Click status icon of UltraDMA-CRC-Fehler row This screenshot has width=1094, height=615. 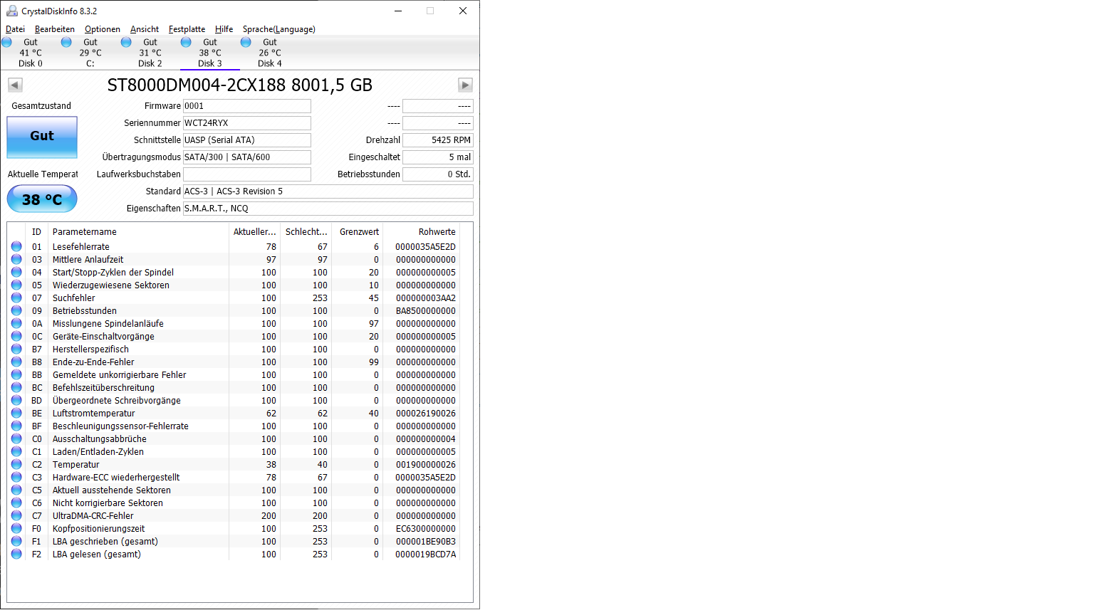pos(16,515)
